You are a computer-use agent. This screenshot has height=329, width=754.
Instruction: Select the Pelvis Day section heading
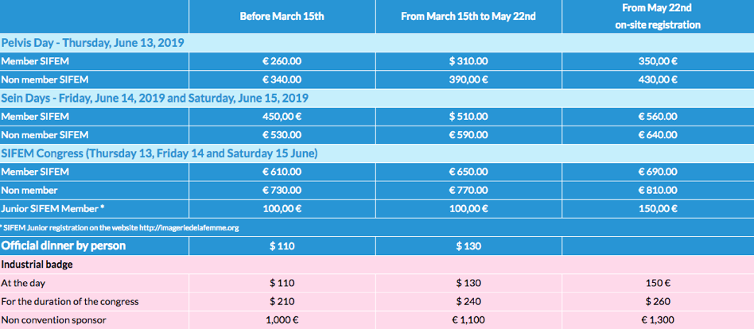point(93,42)
